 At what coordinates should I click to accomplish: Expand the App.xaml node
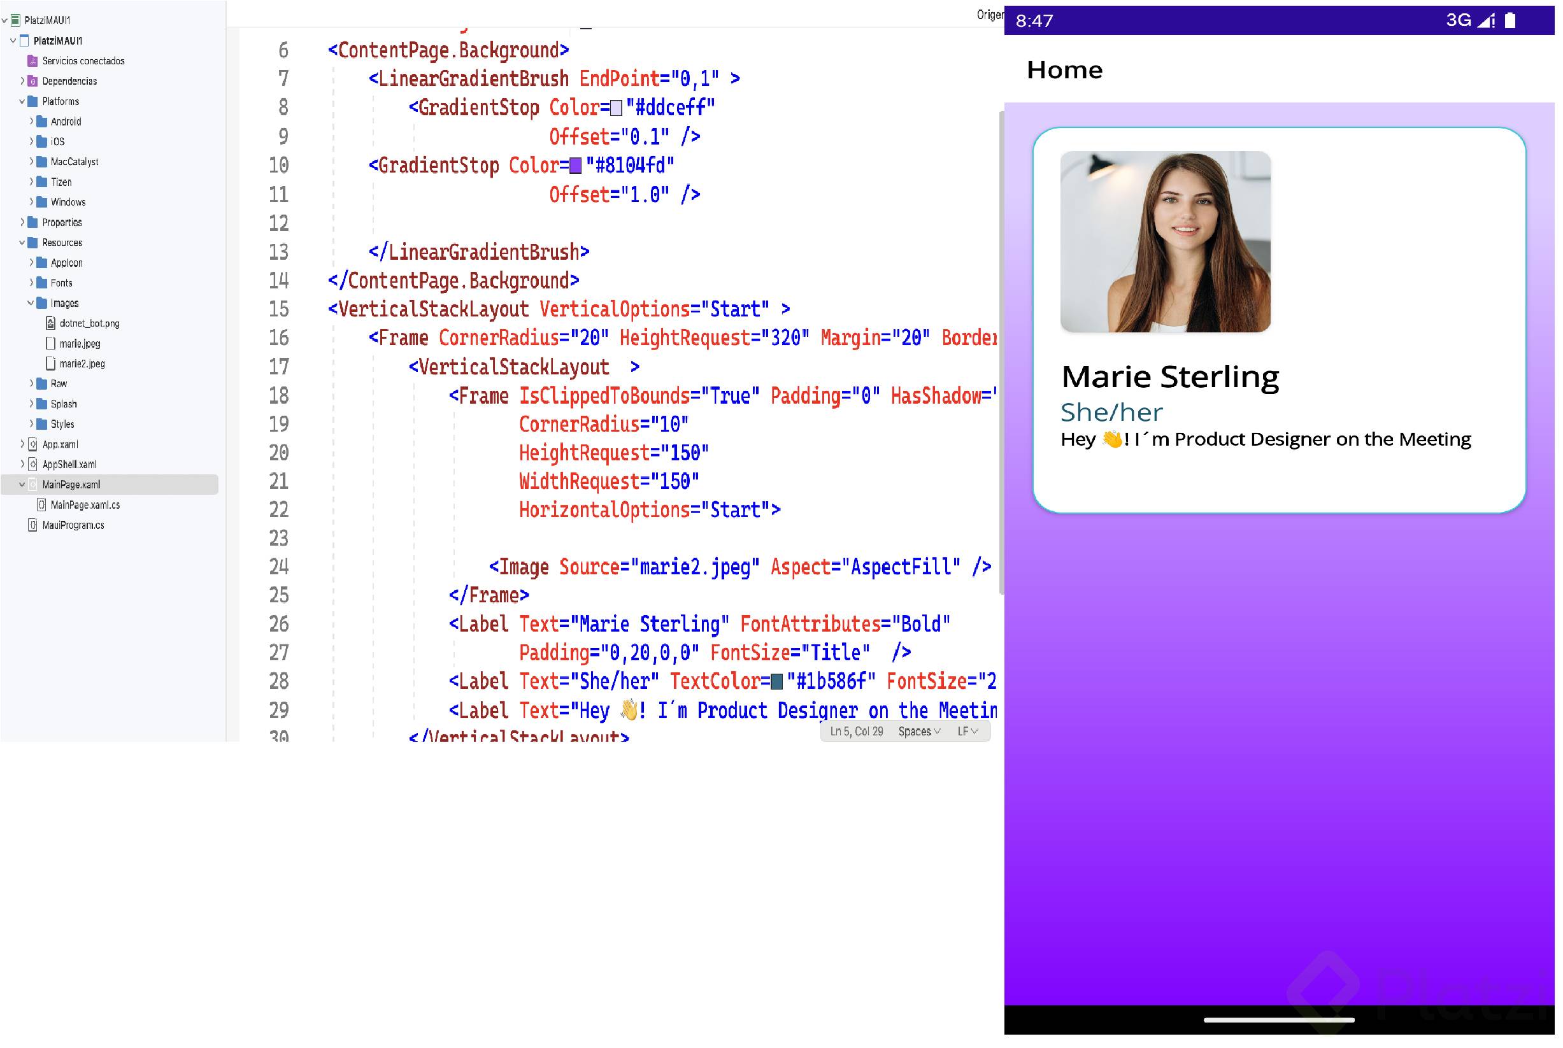pos(22,444)
